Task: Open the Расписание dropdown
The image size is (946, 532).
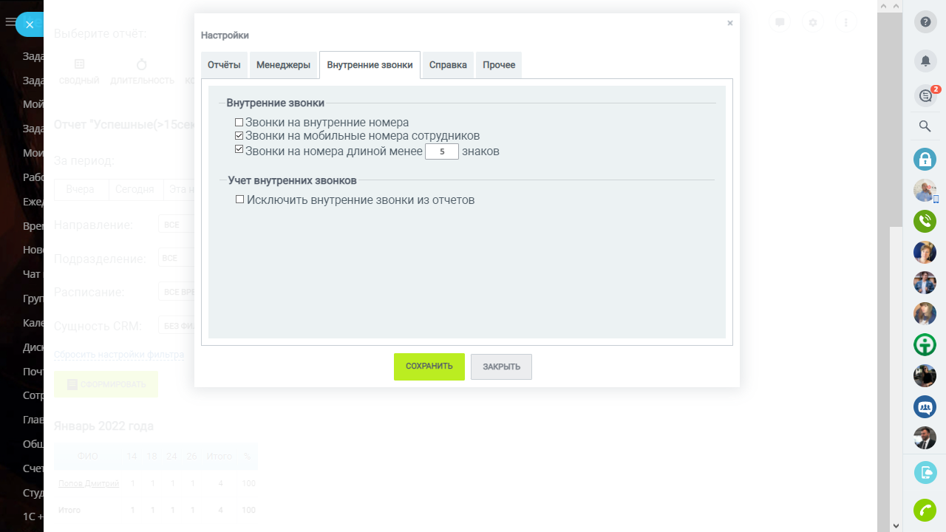Action: (176, 292)
